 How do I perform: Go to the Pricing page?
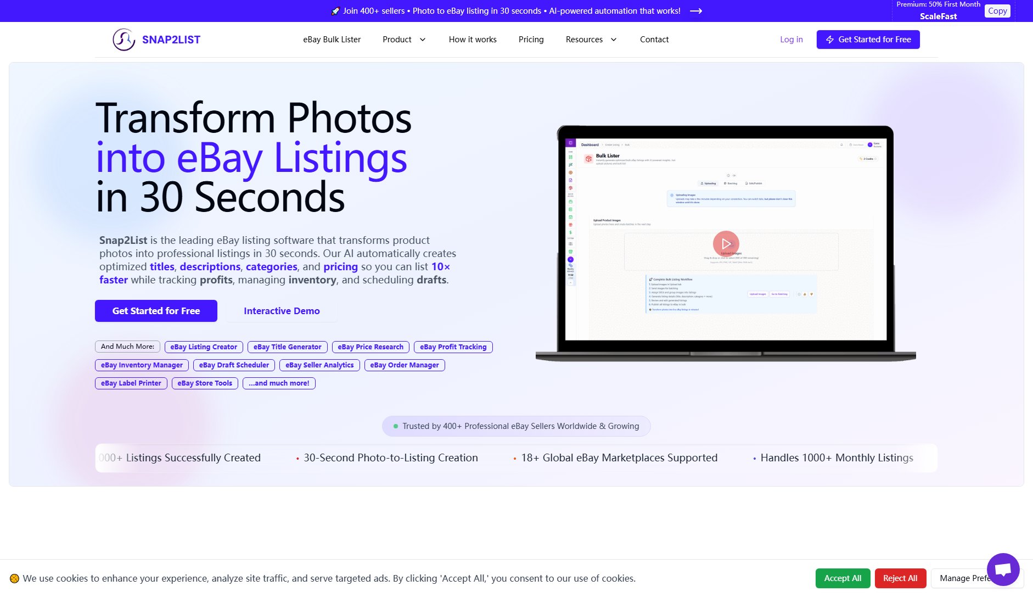(531, 40)
